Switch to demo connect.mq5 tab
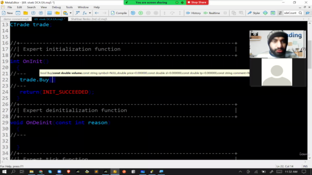312x175 pixels. 16,19
